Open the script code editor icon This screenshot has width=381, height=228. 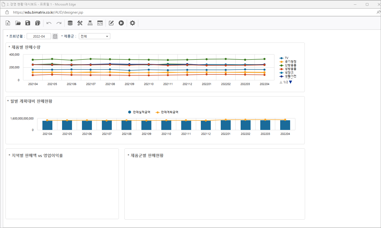[100, 23]
